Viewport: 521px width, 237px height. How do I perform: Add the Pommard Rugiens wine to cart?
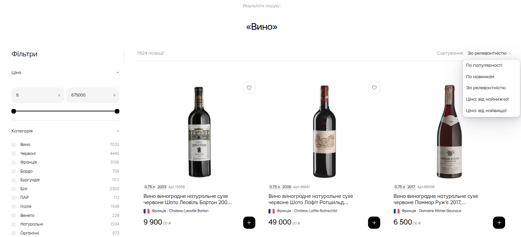coord(499,222)
